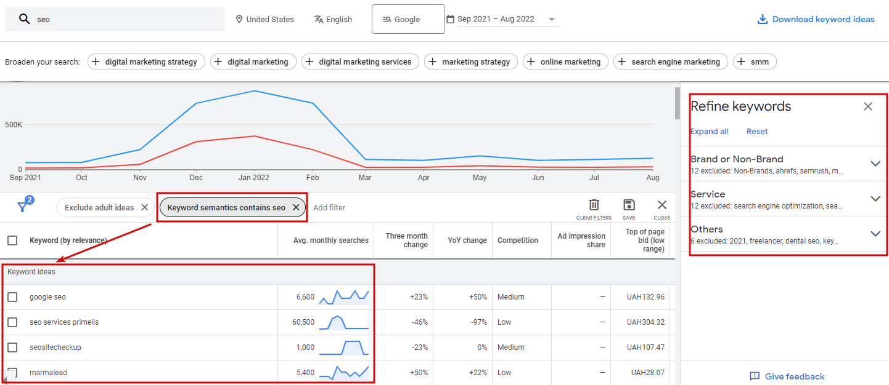Viewport: 889px width, 385px height.
Task: Click the seo search input field
Action: point(115,19)
